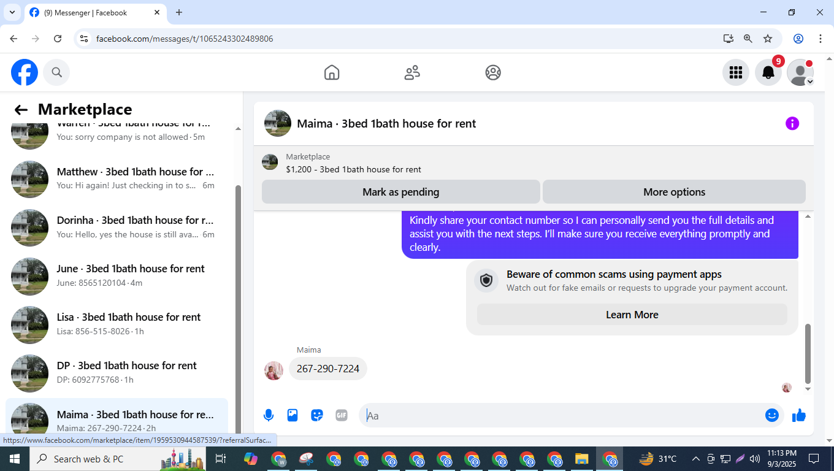Select the Messenger | Facebook tab
The height and width of the screenshot is (471, 834).
95,12
